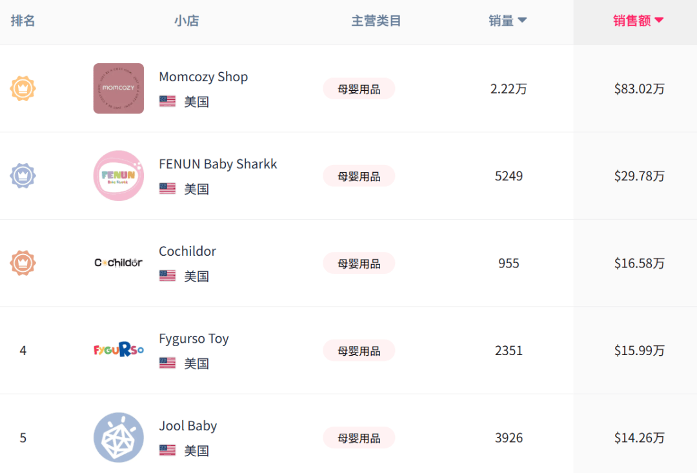The width and height of the screenshot is (697, 473).
Task: Open the Fygurso Toy store link
Action: click(194, 338)
